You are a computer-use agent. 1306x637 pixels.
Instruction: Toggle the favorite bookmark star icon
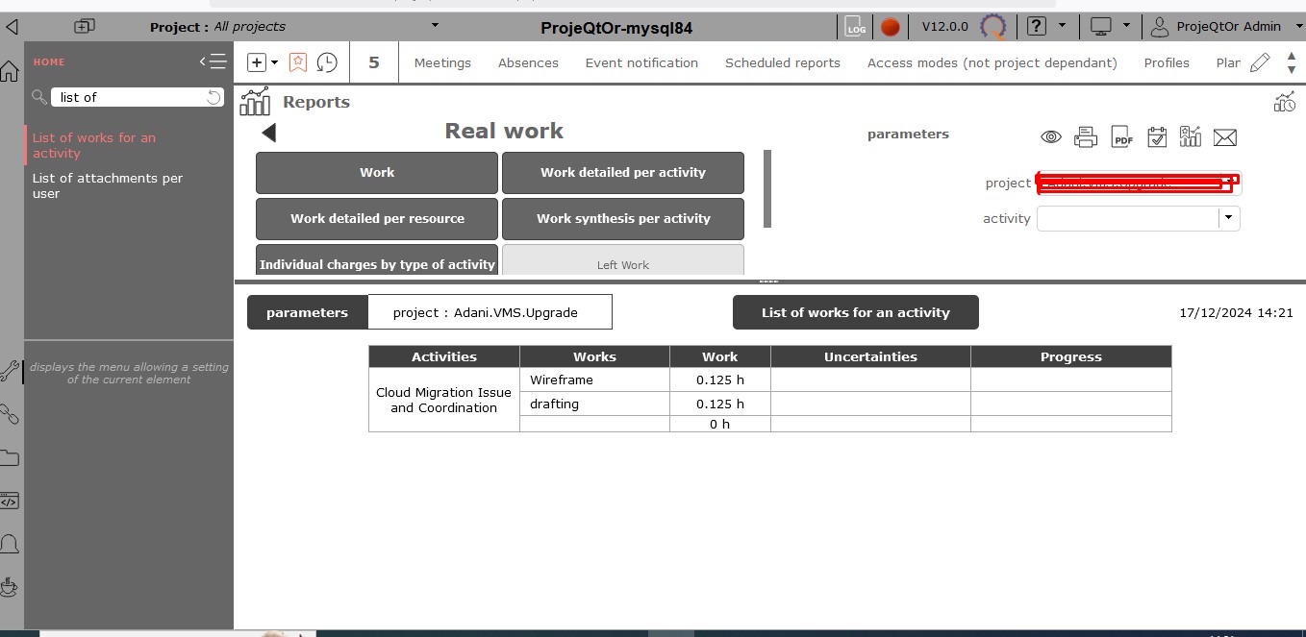tap(298, 62)
